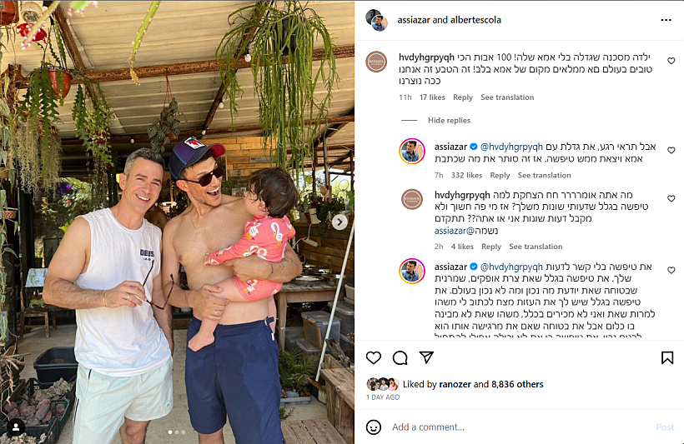Viewport: 684px width, 444px height.
Task: Like assiazar's reply with 332 likes
Action: pos(671,150)
